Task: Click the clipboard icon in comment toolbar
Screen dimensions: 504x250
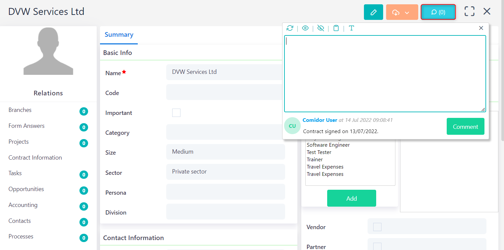Action: pos(336,28)
